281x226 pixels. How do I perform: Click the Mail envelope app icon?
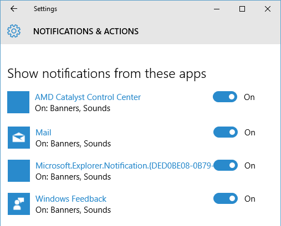[19, 138]
